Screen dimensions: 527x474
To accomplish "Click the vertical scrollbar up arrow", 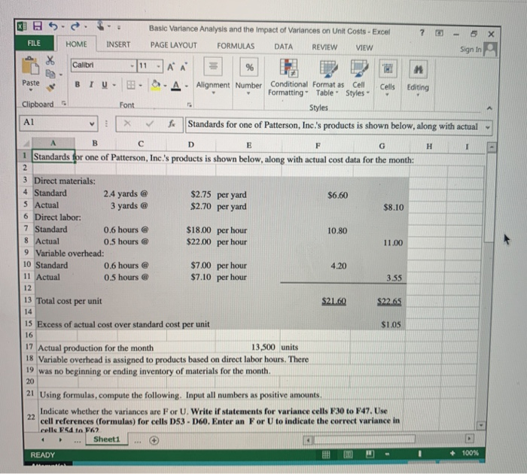I will tap(492, 147).
